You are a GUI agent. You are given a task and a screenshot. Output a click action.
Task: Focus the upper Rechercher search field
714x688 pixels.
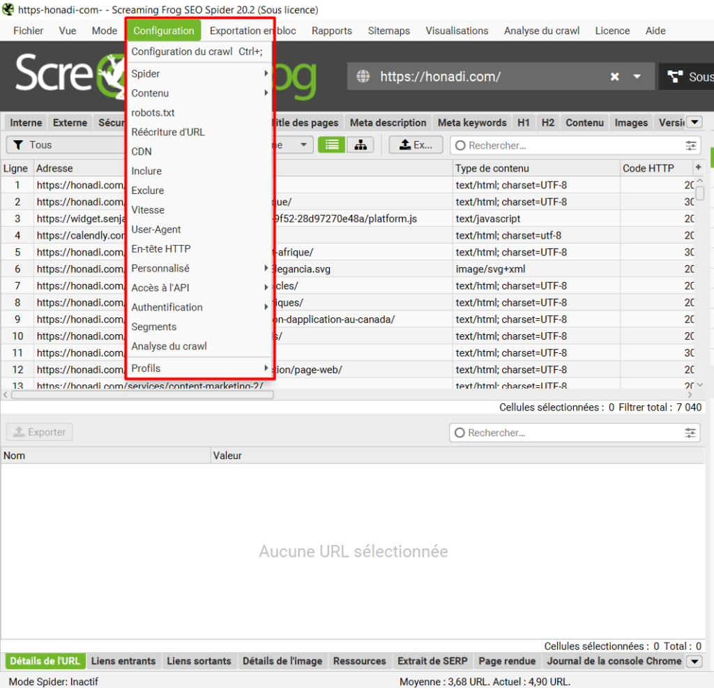pyautogui.click(x=575, y=145)
